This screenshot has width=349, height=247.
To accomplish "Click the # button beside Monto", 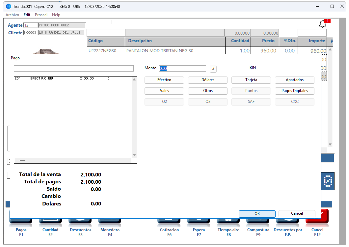I will (x=213, y=69).
